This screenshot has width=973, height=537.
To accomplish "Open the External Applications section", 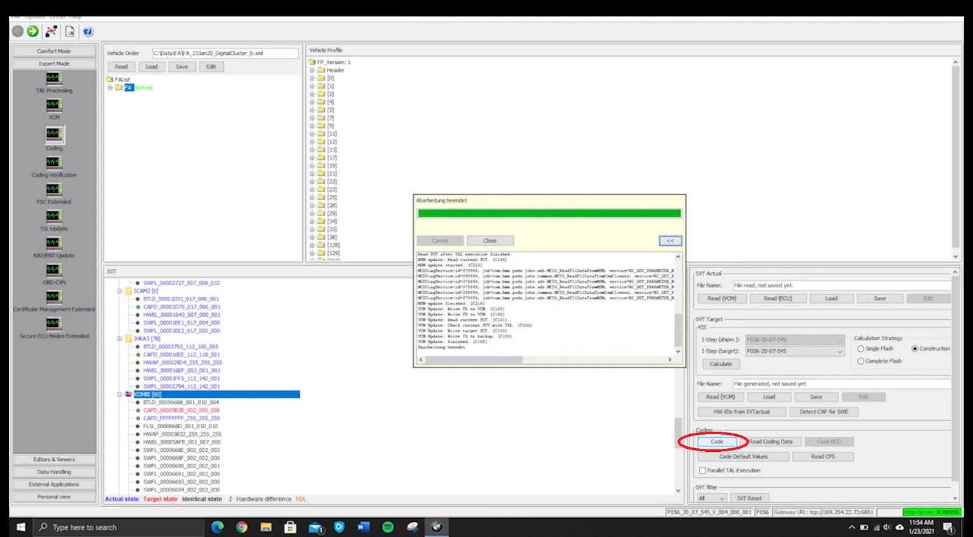I will click(x=54, y=485).
